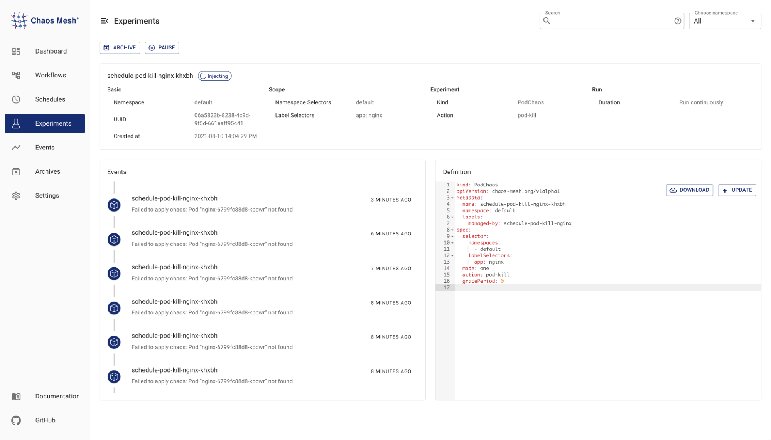
Task: Click the search help question mark icon
Action: click(x=678, y=21)
